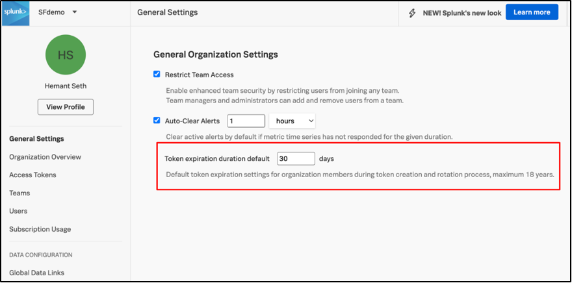Disable the Auto-Clear Alerts checkbox
This screenshot has height=283, width=572.
[157, 120]
